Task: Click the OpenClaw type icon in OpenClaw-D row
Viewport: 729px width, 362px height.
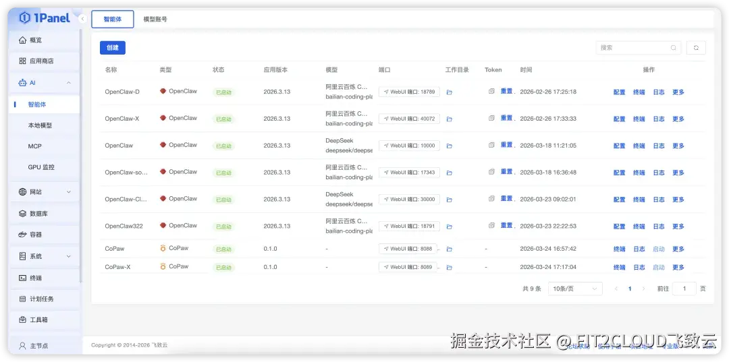Action: 163,92
